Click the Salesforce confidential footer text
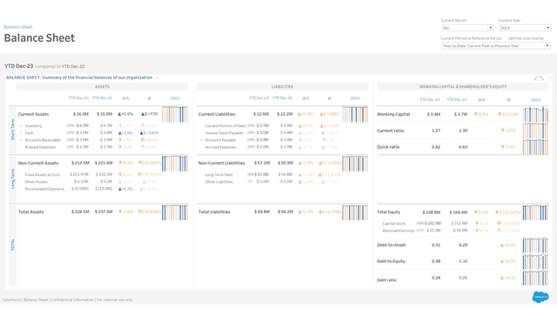The image size is (557, 316). pos(68,299)
